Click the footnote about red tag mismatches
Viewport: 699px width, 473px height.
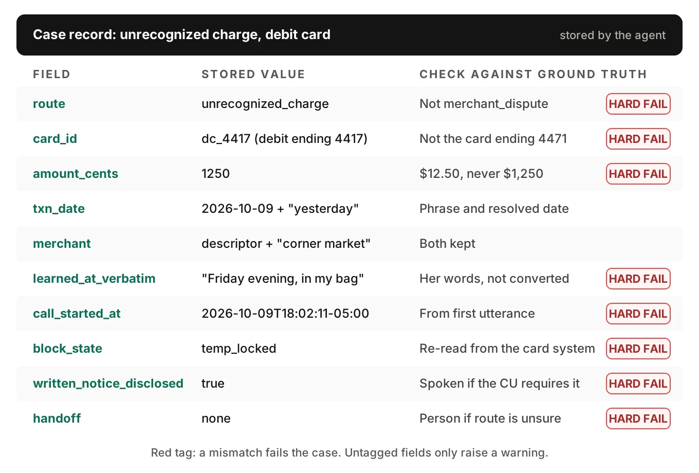pyautogui.click(x=349, y=452)
